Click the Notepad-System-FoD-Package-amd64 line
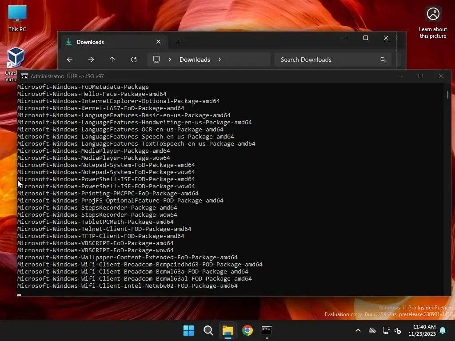This screenshot has width=455, height=341. coord(106,165)
